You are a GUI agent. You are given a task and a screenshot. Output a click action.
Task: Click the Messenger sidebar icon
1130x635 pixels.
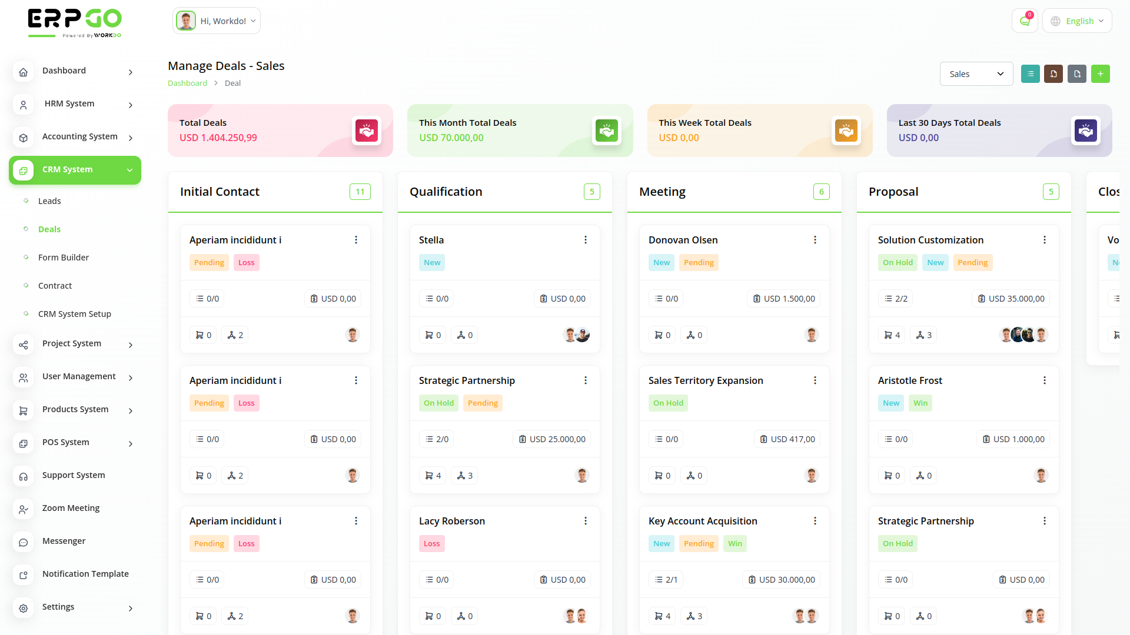tap(24, 542)
